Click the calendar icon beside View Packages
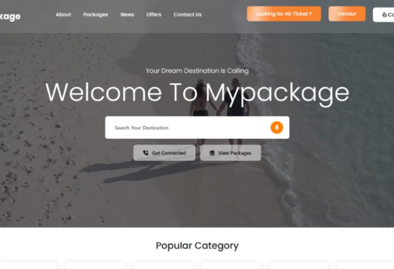 (212, 153)
